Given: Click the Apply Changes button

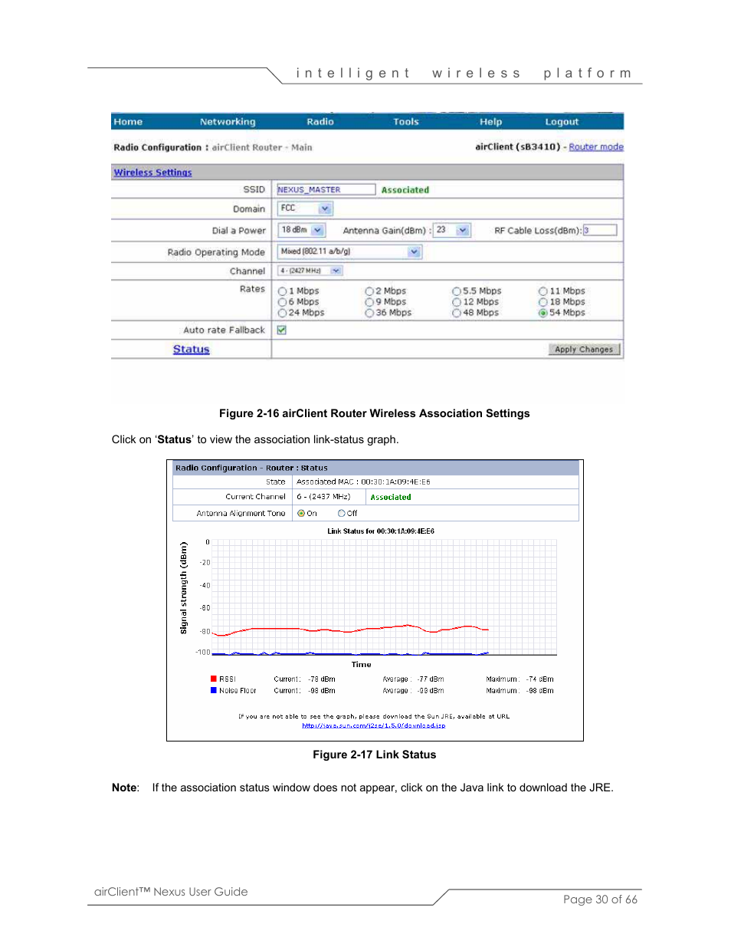Looking at the screenshot, I should tap(584, 350).
